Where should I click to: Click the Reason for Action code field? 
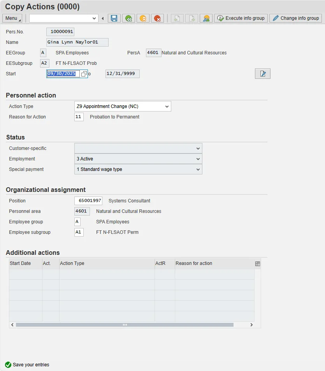click(x=79, y=117)
